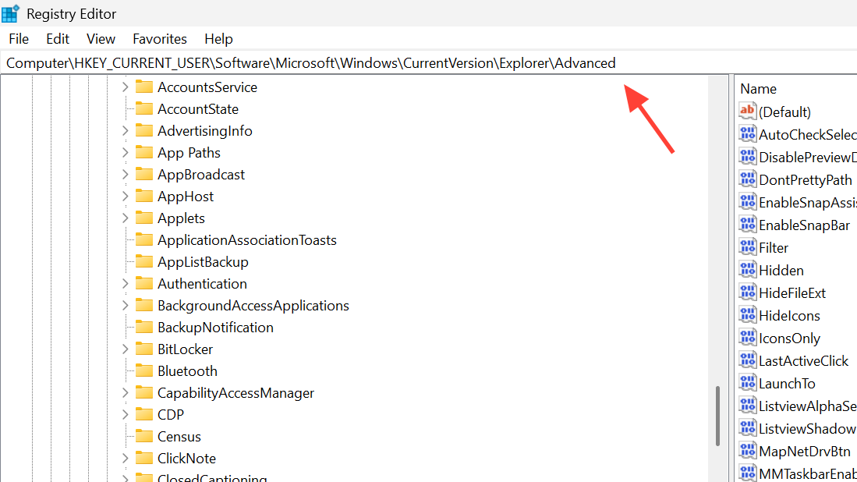The width and height of the screenshot is (857, 482).
Task: Open the File menu
Action: coord(19,38)
